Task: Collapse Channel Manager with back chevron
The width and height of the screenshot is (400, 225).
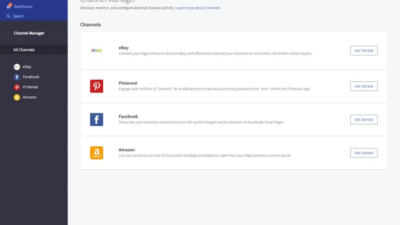Action: tap(8, 33)
